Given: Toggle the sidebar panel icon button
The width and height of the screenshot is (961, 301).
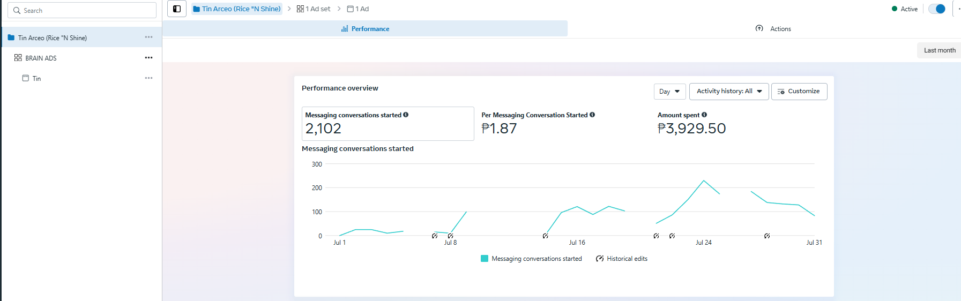Looking at the screenshot, I should coord(177,9).
